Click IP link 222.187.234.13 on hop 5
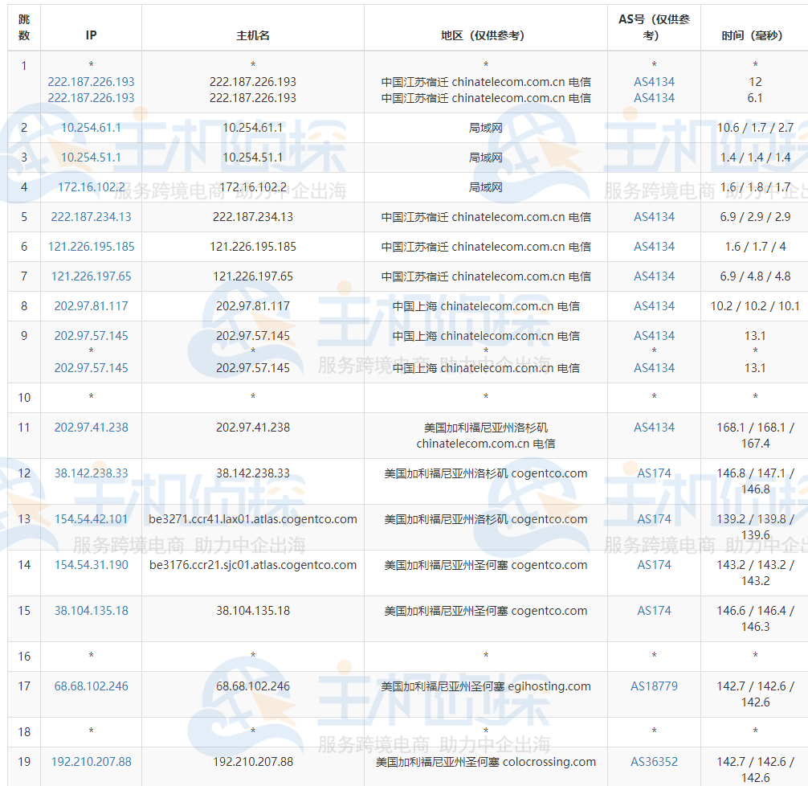 click(x=91, y=216)
